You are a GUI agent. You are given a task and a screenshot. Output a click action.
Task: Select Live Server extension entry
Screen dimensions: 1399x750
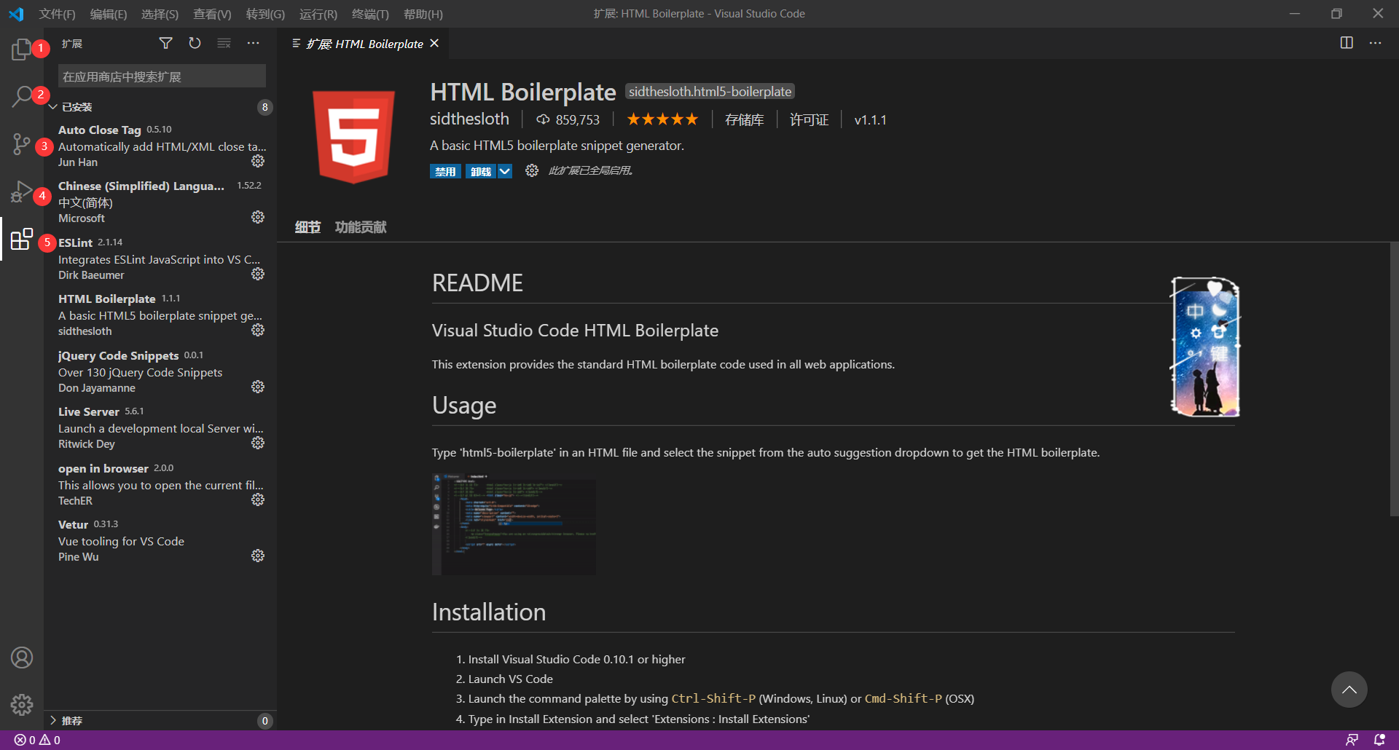coord(160,427)
